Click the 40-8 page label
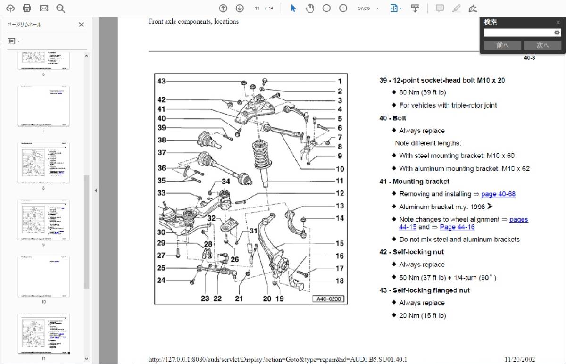This screenshot has width=566, height=364. click(x=529, y=58)
